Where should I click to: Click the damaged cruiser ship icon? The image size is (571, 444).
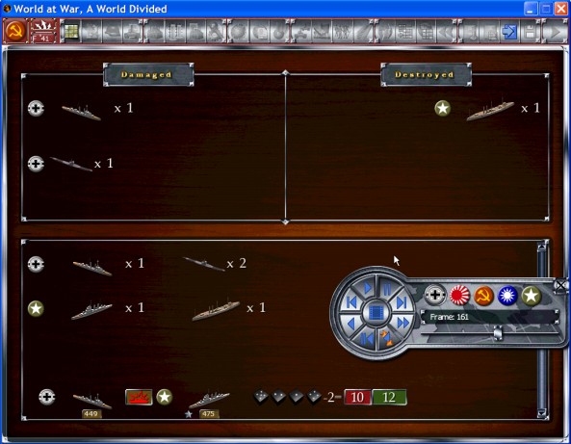(x=81, y=112)
